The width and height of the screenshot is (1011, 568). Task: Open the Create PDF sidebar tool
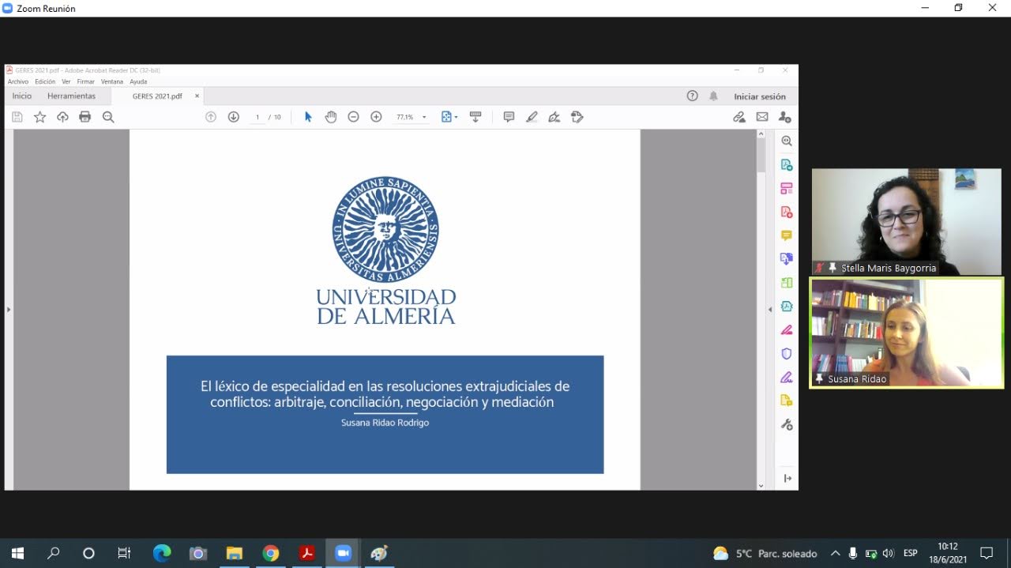tap(787, 212)
